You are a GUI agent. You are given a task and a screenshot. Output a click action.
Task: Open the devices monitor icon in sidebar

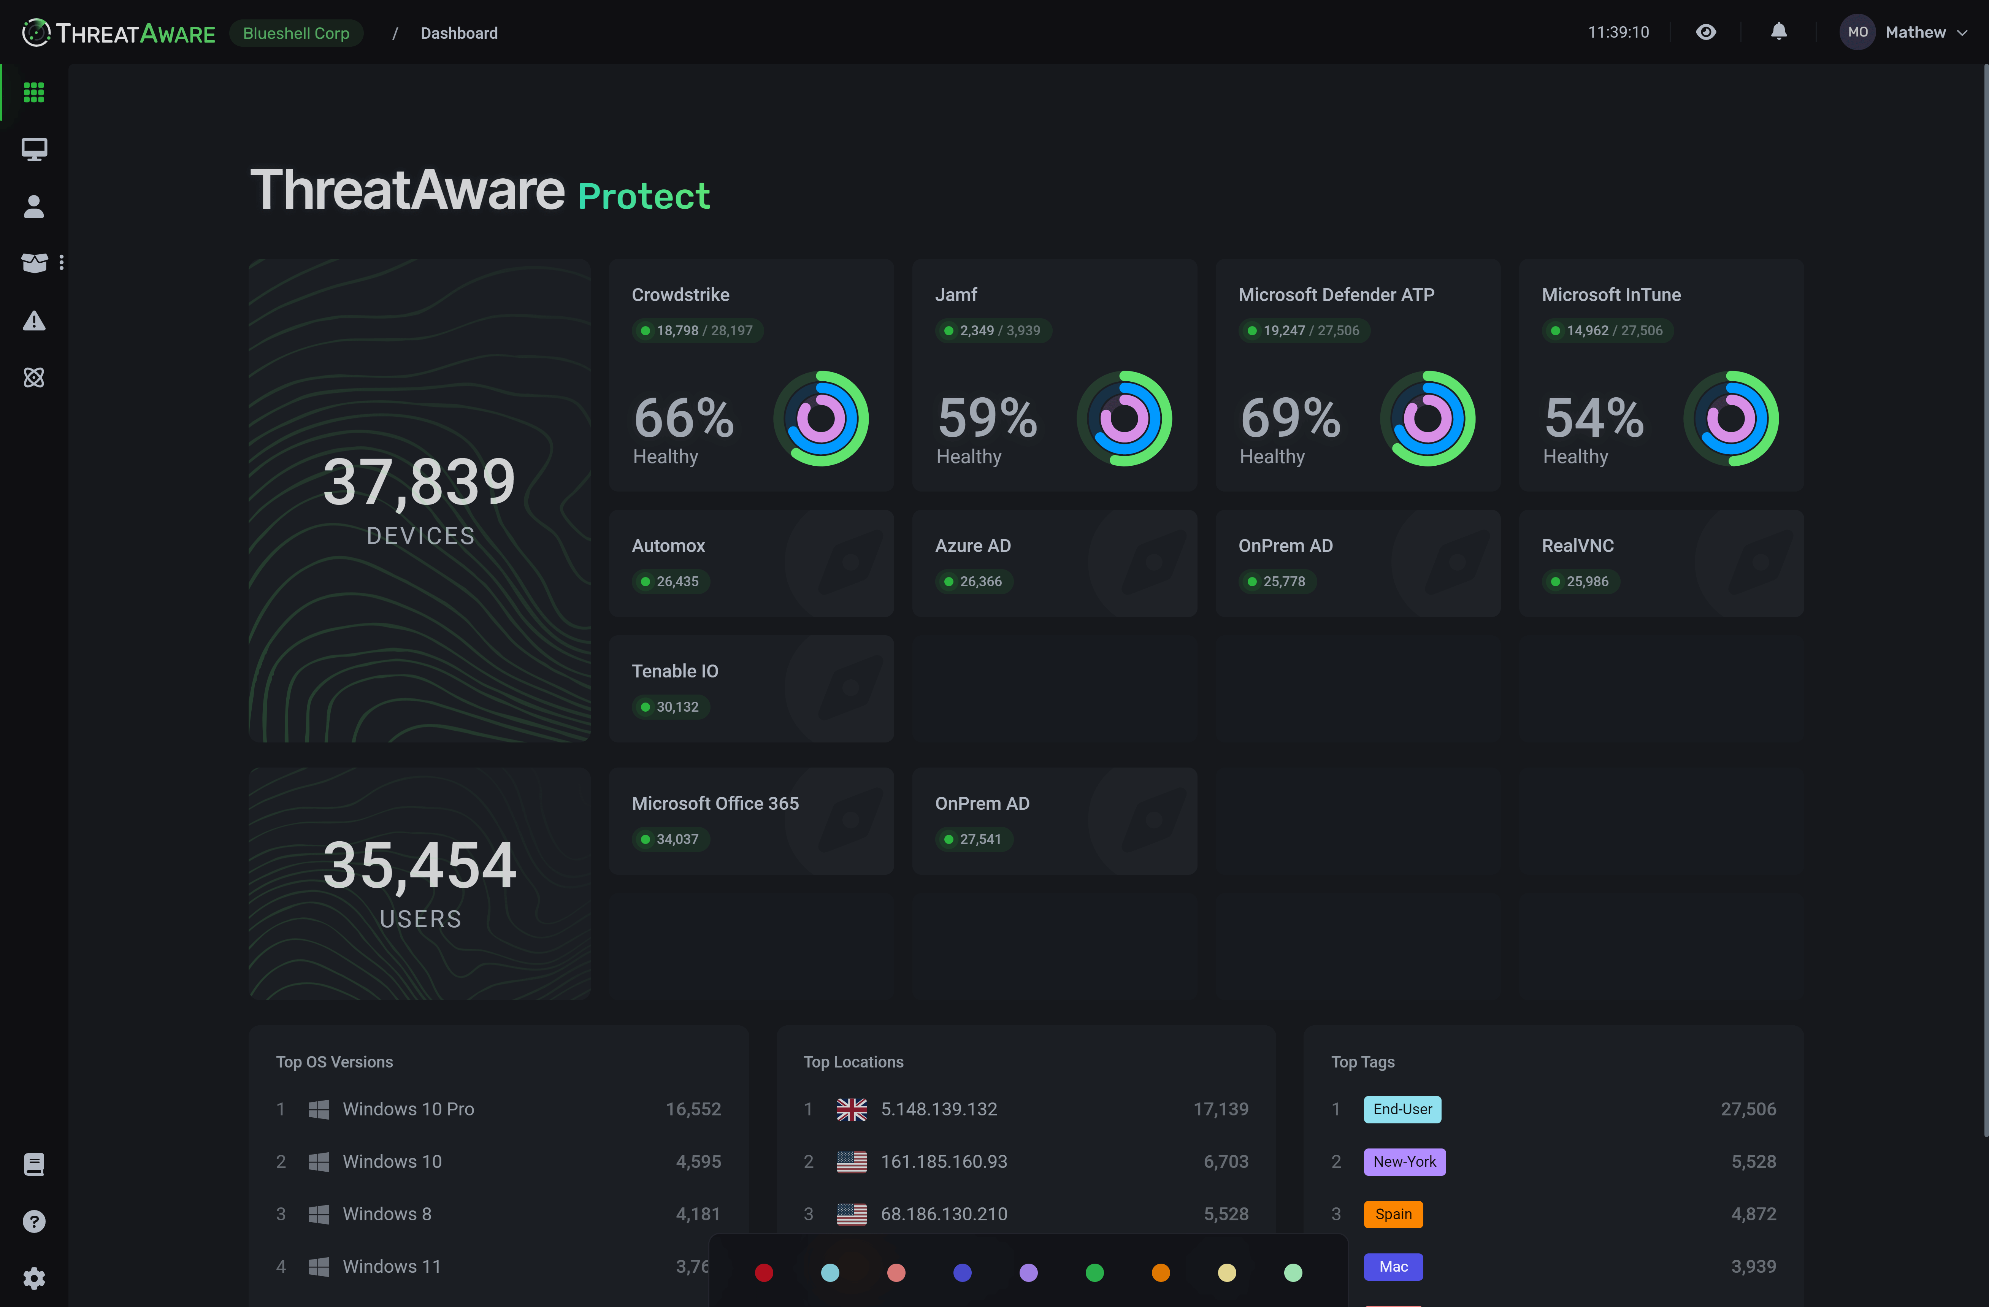click(x=34, y=149)
